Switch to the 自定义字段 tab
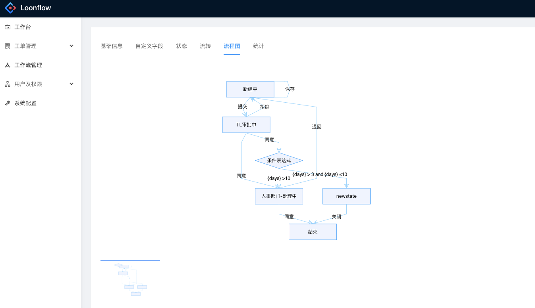535x308 pixels. tap(149, 46)
